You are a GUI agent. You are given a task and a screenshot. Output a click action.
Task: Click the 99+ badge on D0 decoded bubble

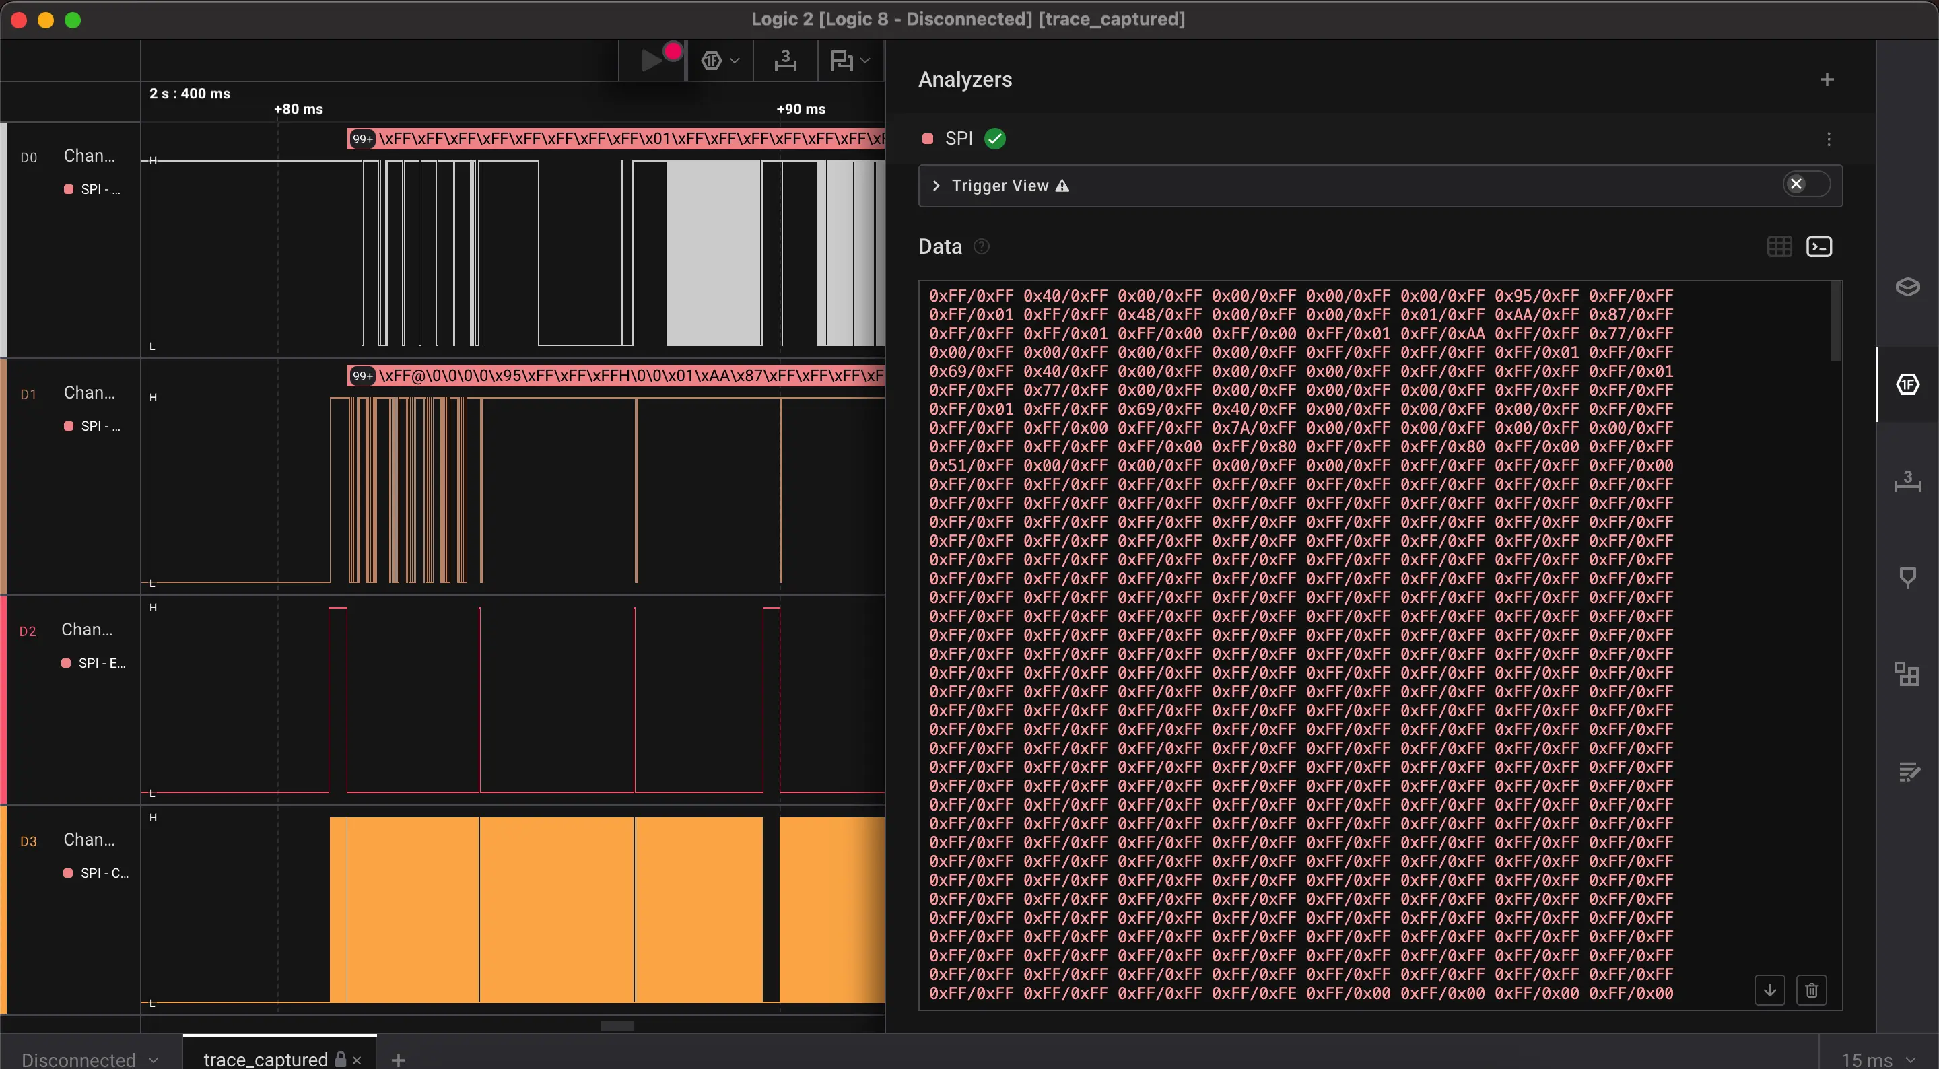pos(363,139)
